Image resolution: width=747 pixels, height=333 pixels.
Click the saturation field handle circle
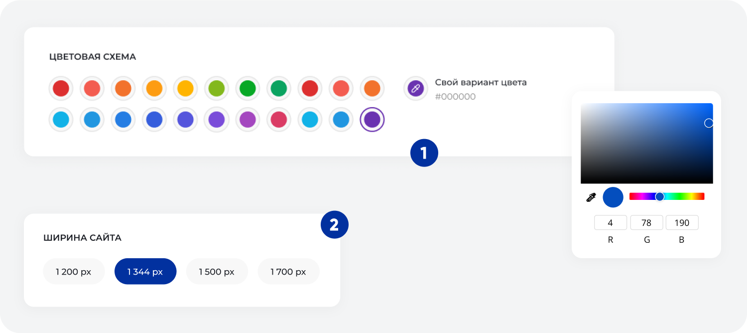(x=709, y=123)
